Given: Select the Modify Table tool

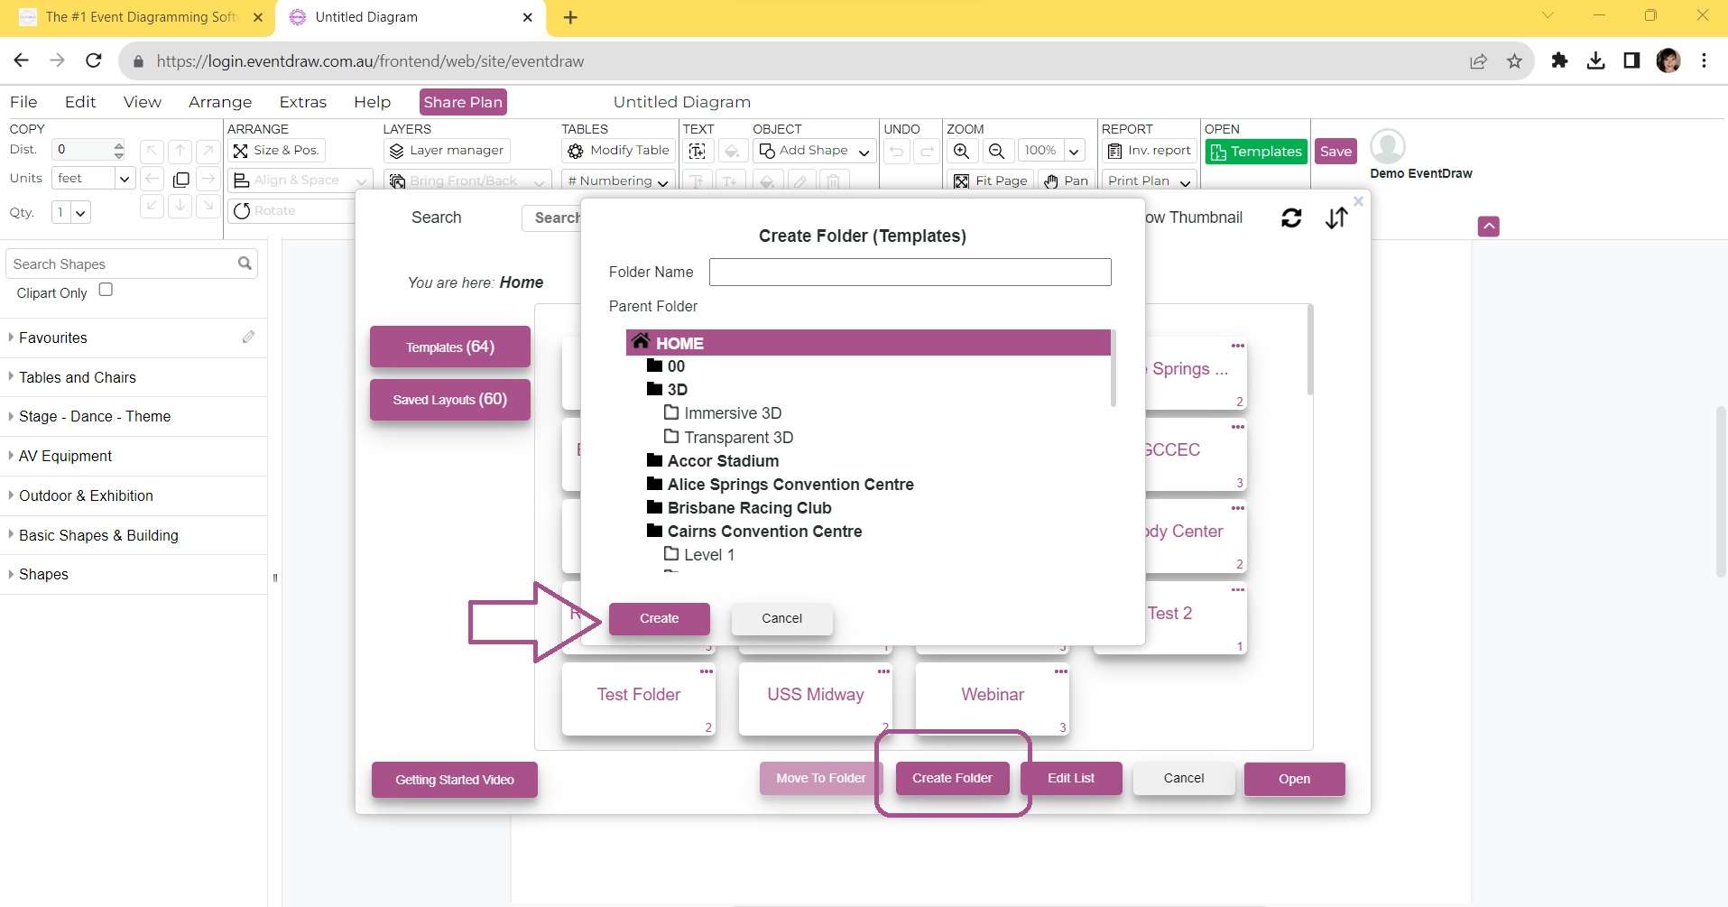Looking at the screenshot, I should [617, 150].
